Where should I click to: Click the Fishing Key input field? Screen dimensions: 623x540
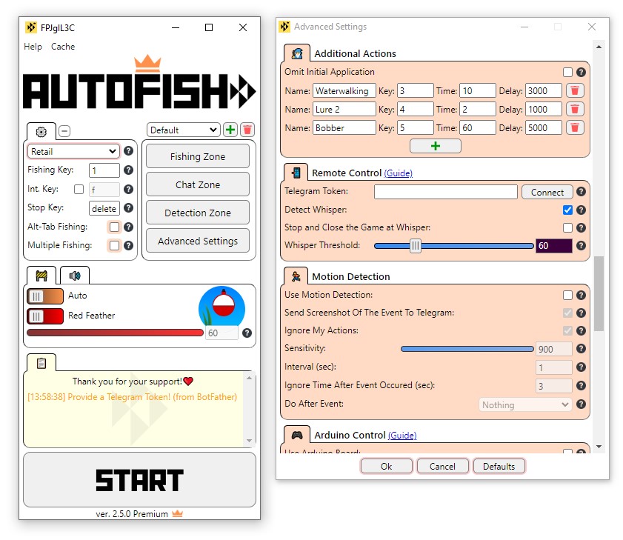coord(104,170)
